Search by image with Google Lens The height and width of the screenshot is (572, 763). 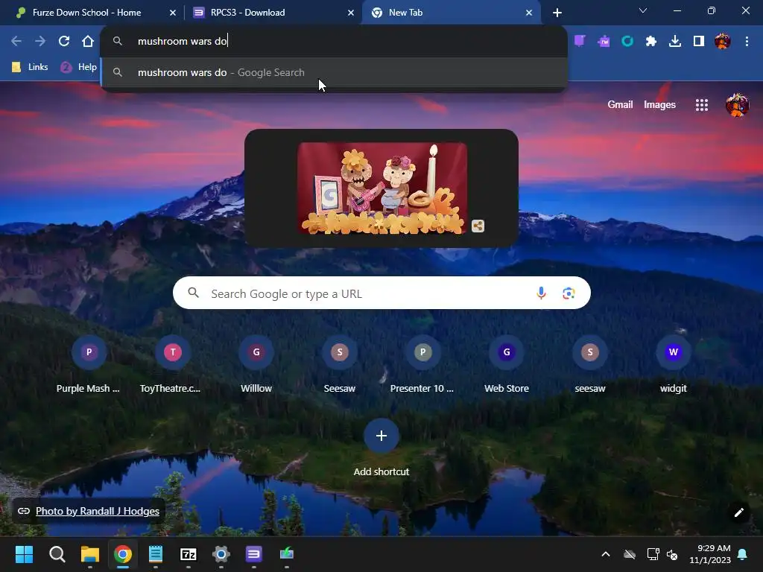(569, 293)
